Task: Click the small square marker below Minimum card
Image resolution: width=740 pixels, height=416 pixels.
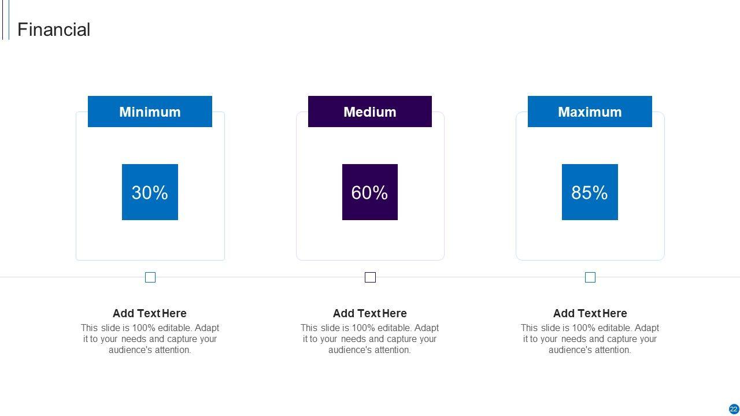Action: [150, 277]
